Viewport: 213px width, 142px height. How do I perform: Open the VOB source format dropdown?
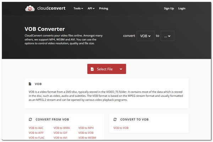(x=145, y=36)
